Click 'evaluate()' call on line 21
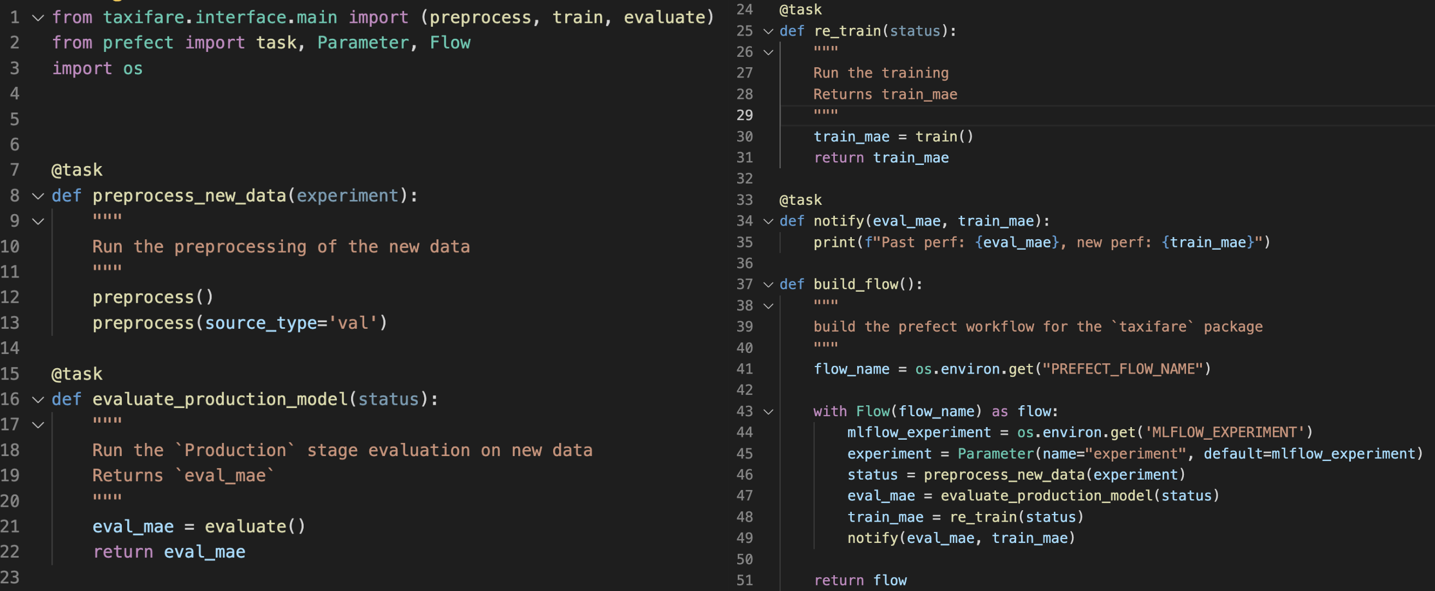The image size is (1435, 591). 255,527
